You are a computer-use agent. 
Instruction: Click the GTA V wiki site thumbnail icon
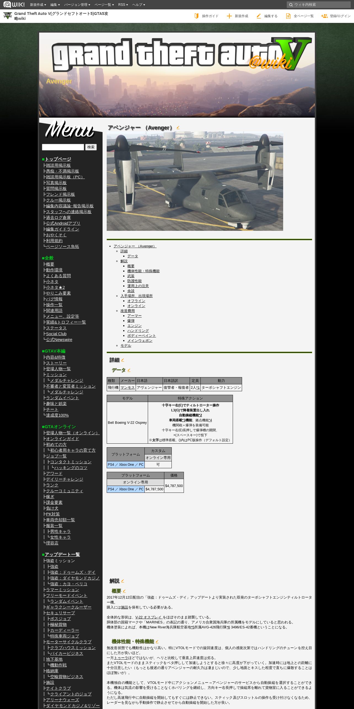7,16
